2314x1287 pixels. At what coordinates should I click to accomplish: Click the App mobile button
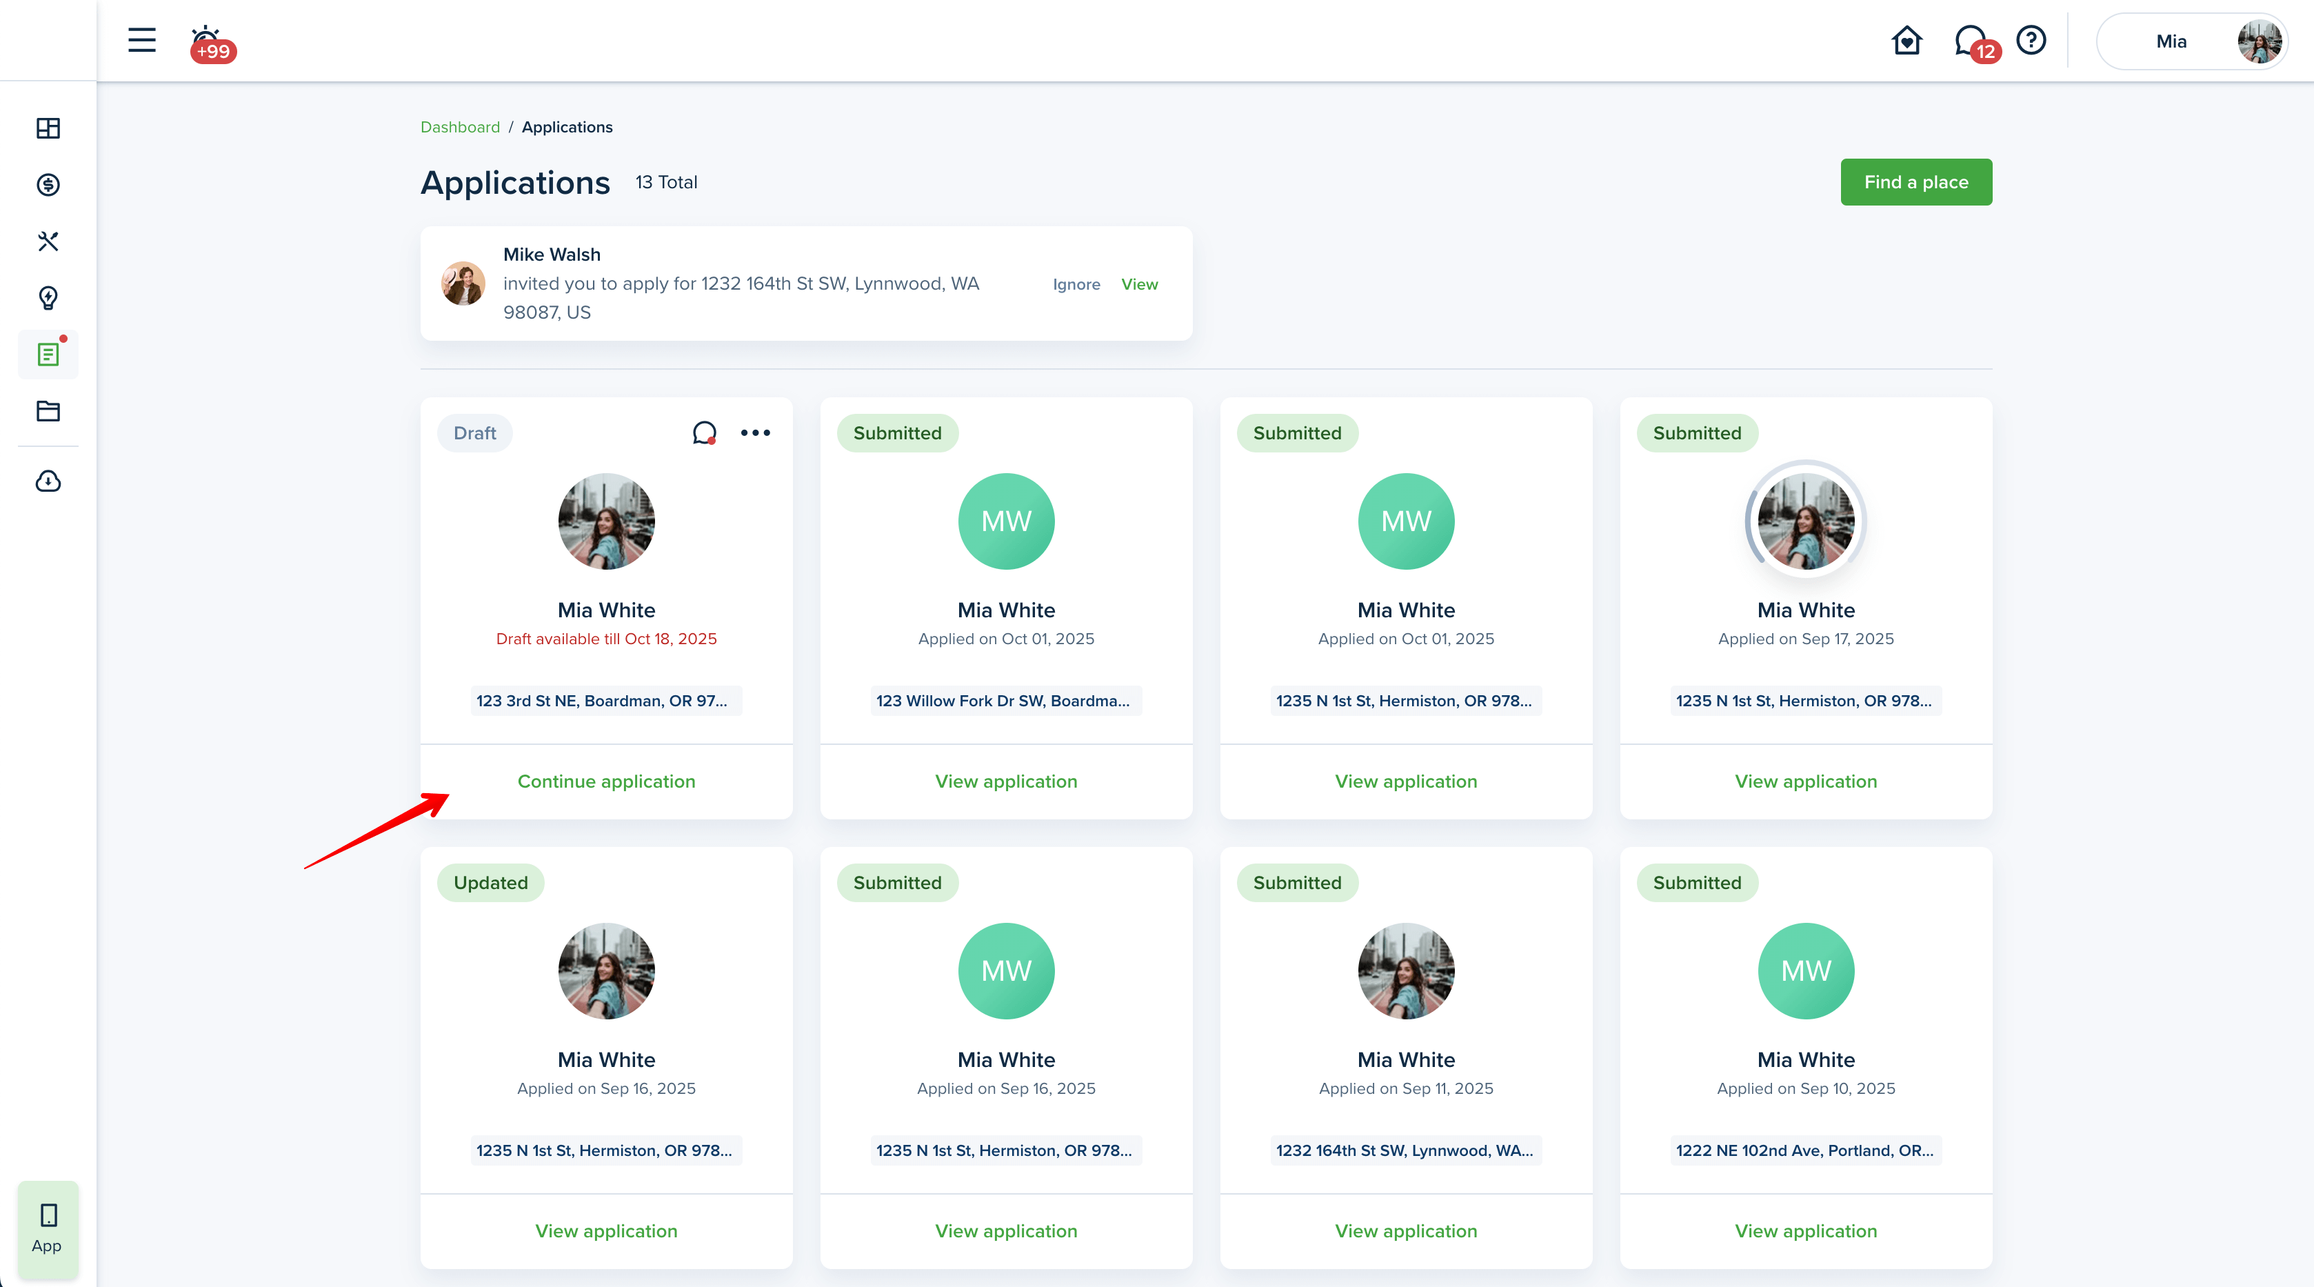pos(48,1228)
